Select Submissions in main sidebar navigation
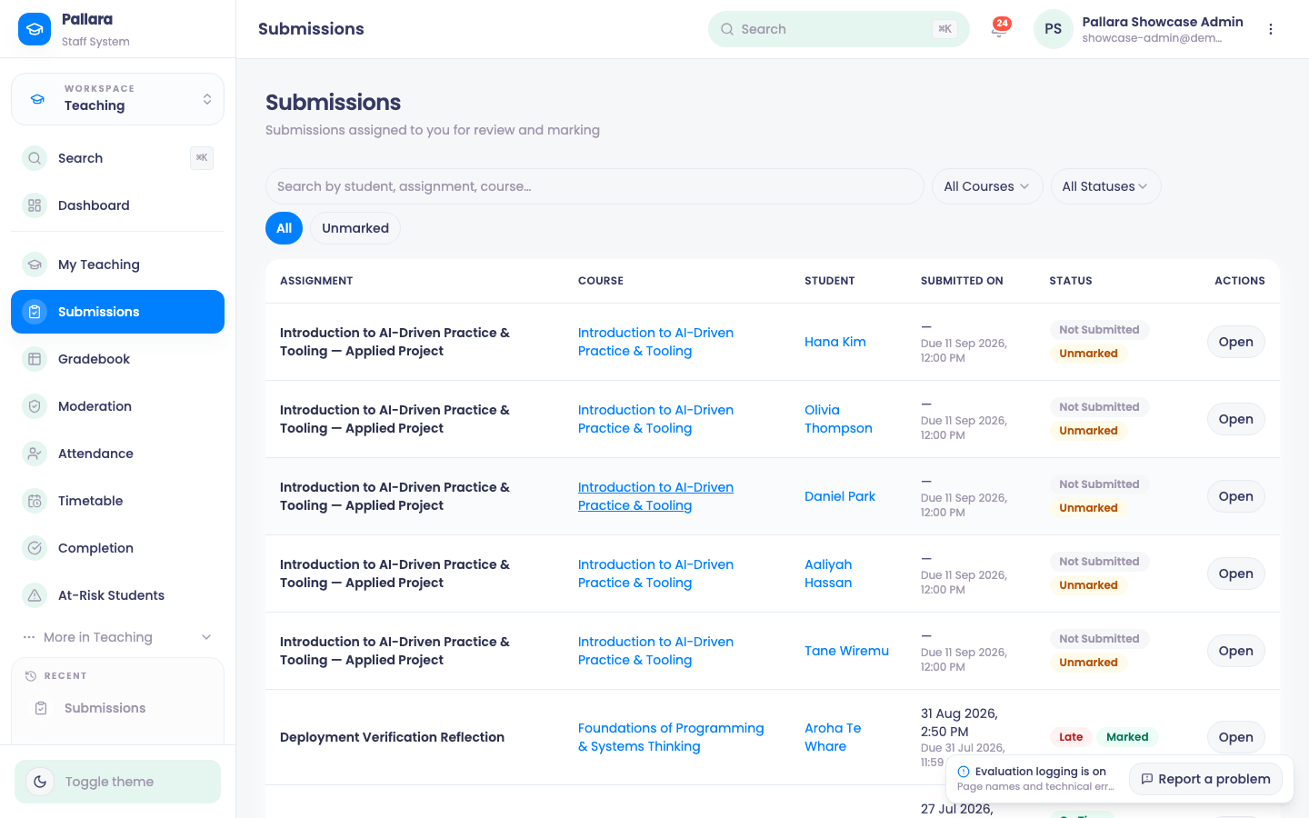 tap(117, 312)
